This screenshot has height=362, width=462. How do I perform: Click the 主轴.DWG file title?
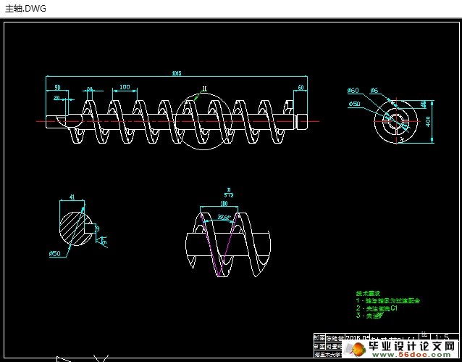tap(25, 9)
